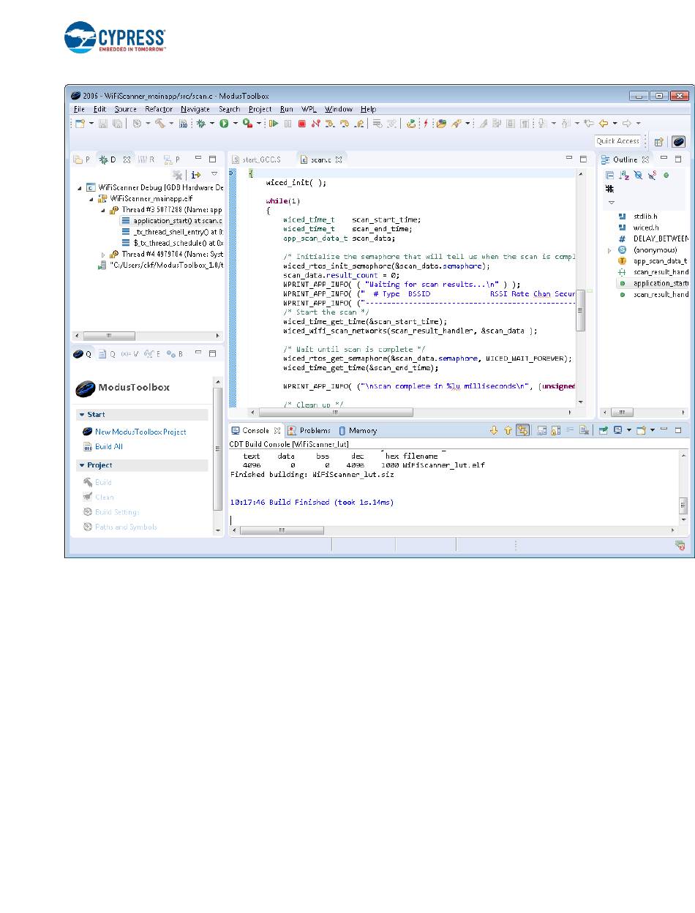The height and width of the screenshot is (913, 695).
Task: Click the green Debug bug toolbar icon
Action: (200, 124)
